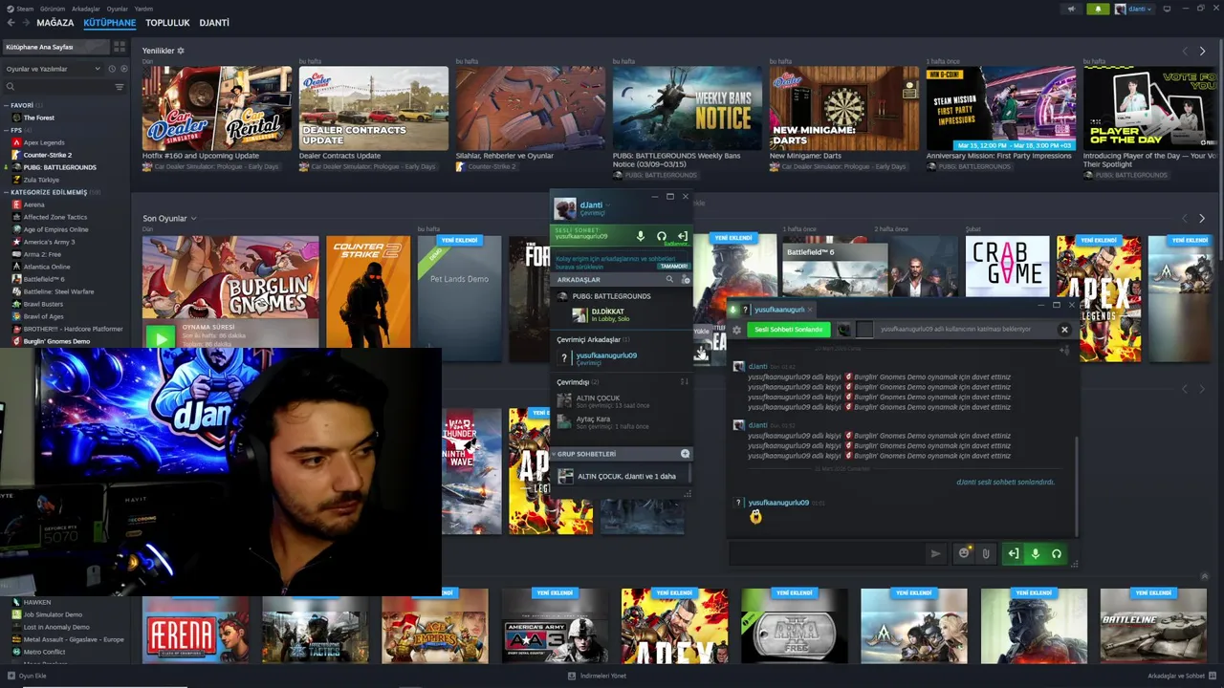This screenshot has width=1224, height=688.
Task: Switch to the TOPLULUK tab
Action: (x=167, y=22)
